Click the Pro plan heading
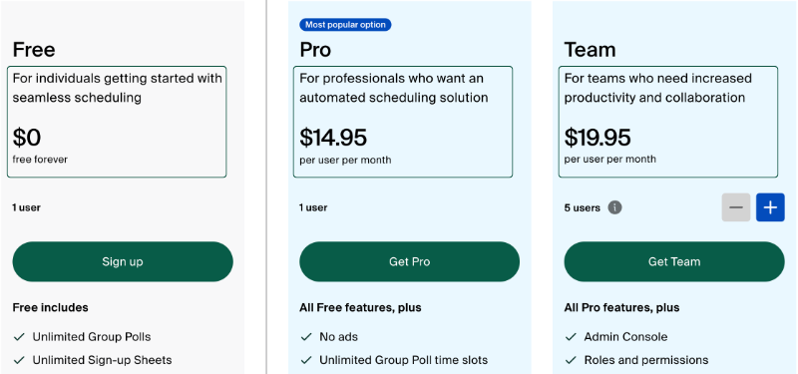Viewport: 798px width, 374px height. click(x=315, y=49)
